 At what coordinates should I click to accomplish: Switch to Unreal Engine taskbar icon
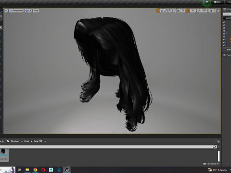[x=67, y=170]
